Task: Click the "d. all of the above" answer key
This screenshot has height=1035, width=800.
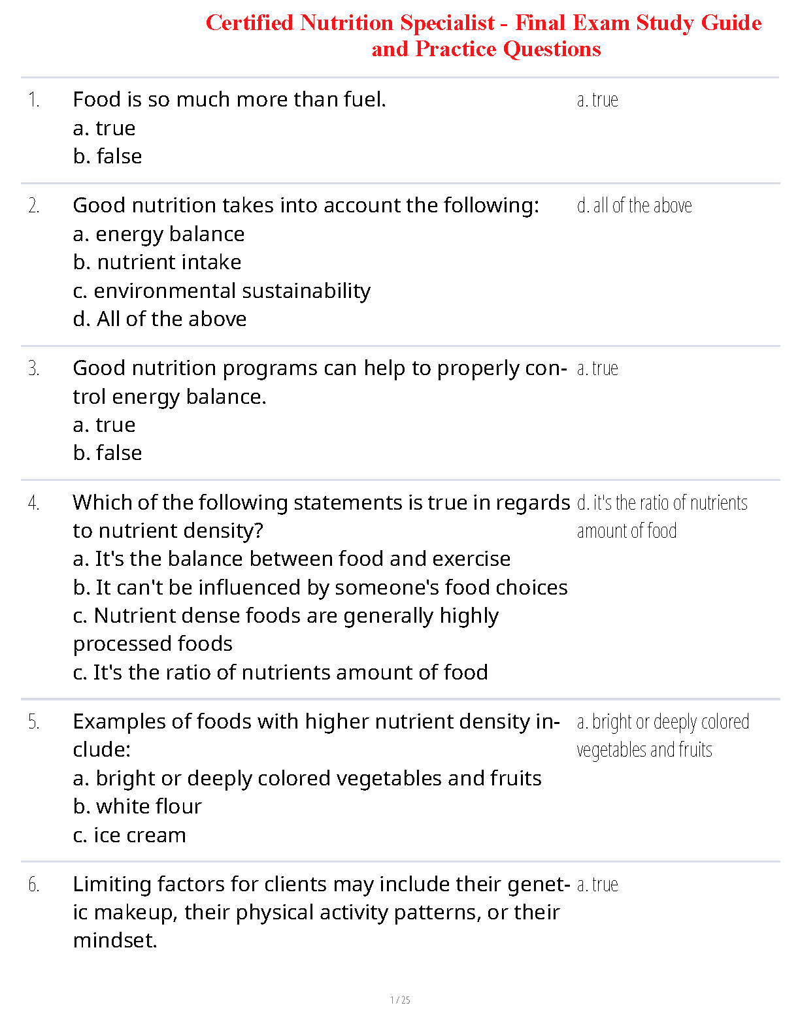Action: click(634, 206)
